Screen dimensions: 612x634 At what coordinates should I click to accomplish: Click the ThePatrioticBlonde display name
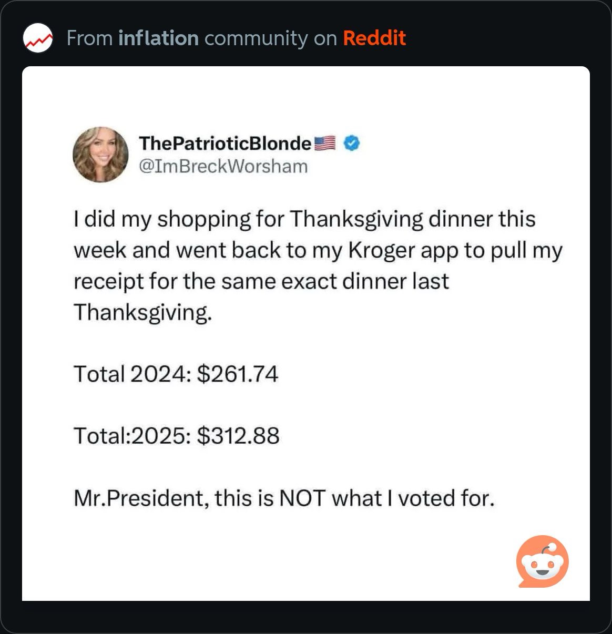pyautogui.click(x=225, y=143)
